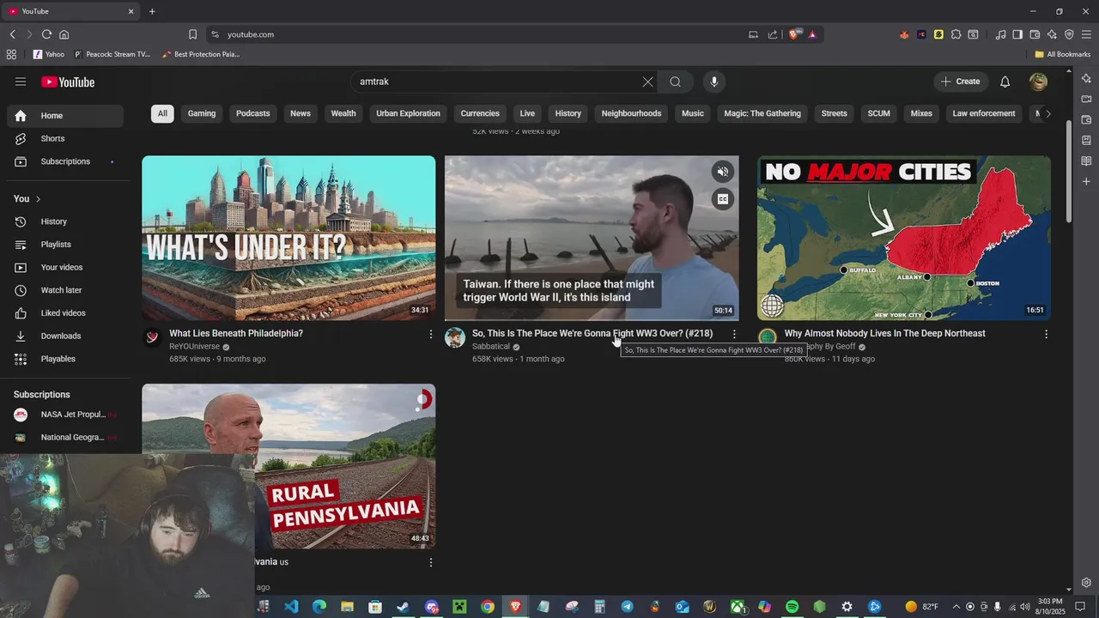Click the YouTube logo
Screen dimensions: 1099x618
[68, 82]
